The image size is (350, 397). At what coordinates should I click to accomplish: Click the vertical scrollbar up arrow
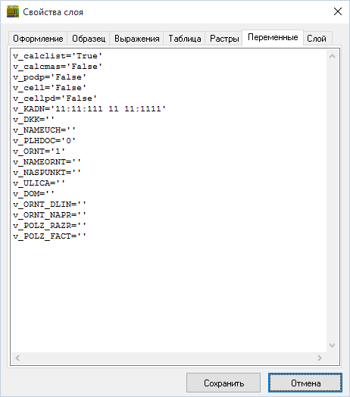click(333, 56)
